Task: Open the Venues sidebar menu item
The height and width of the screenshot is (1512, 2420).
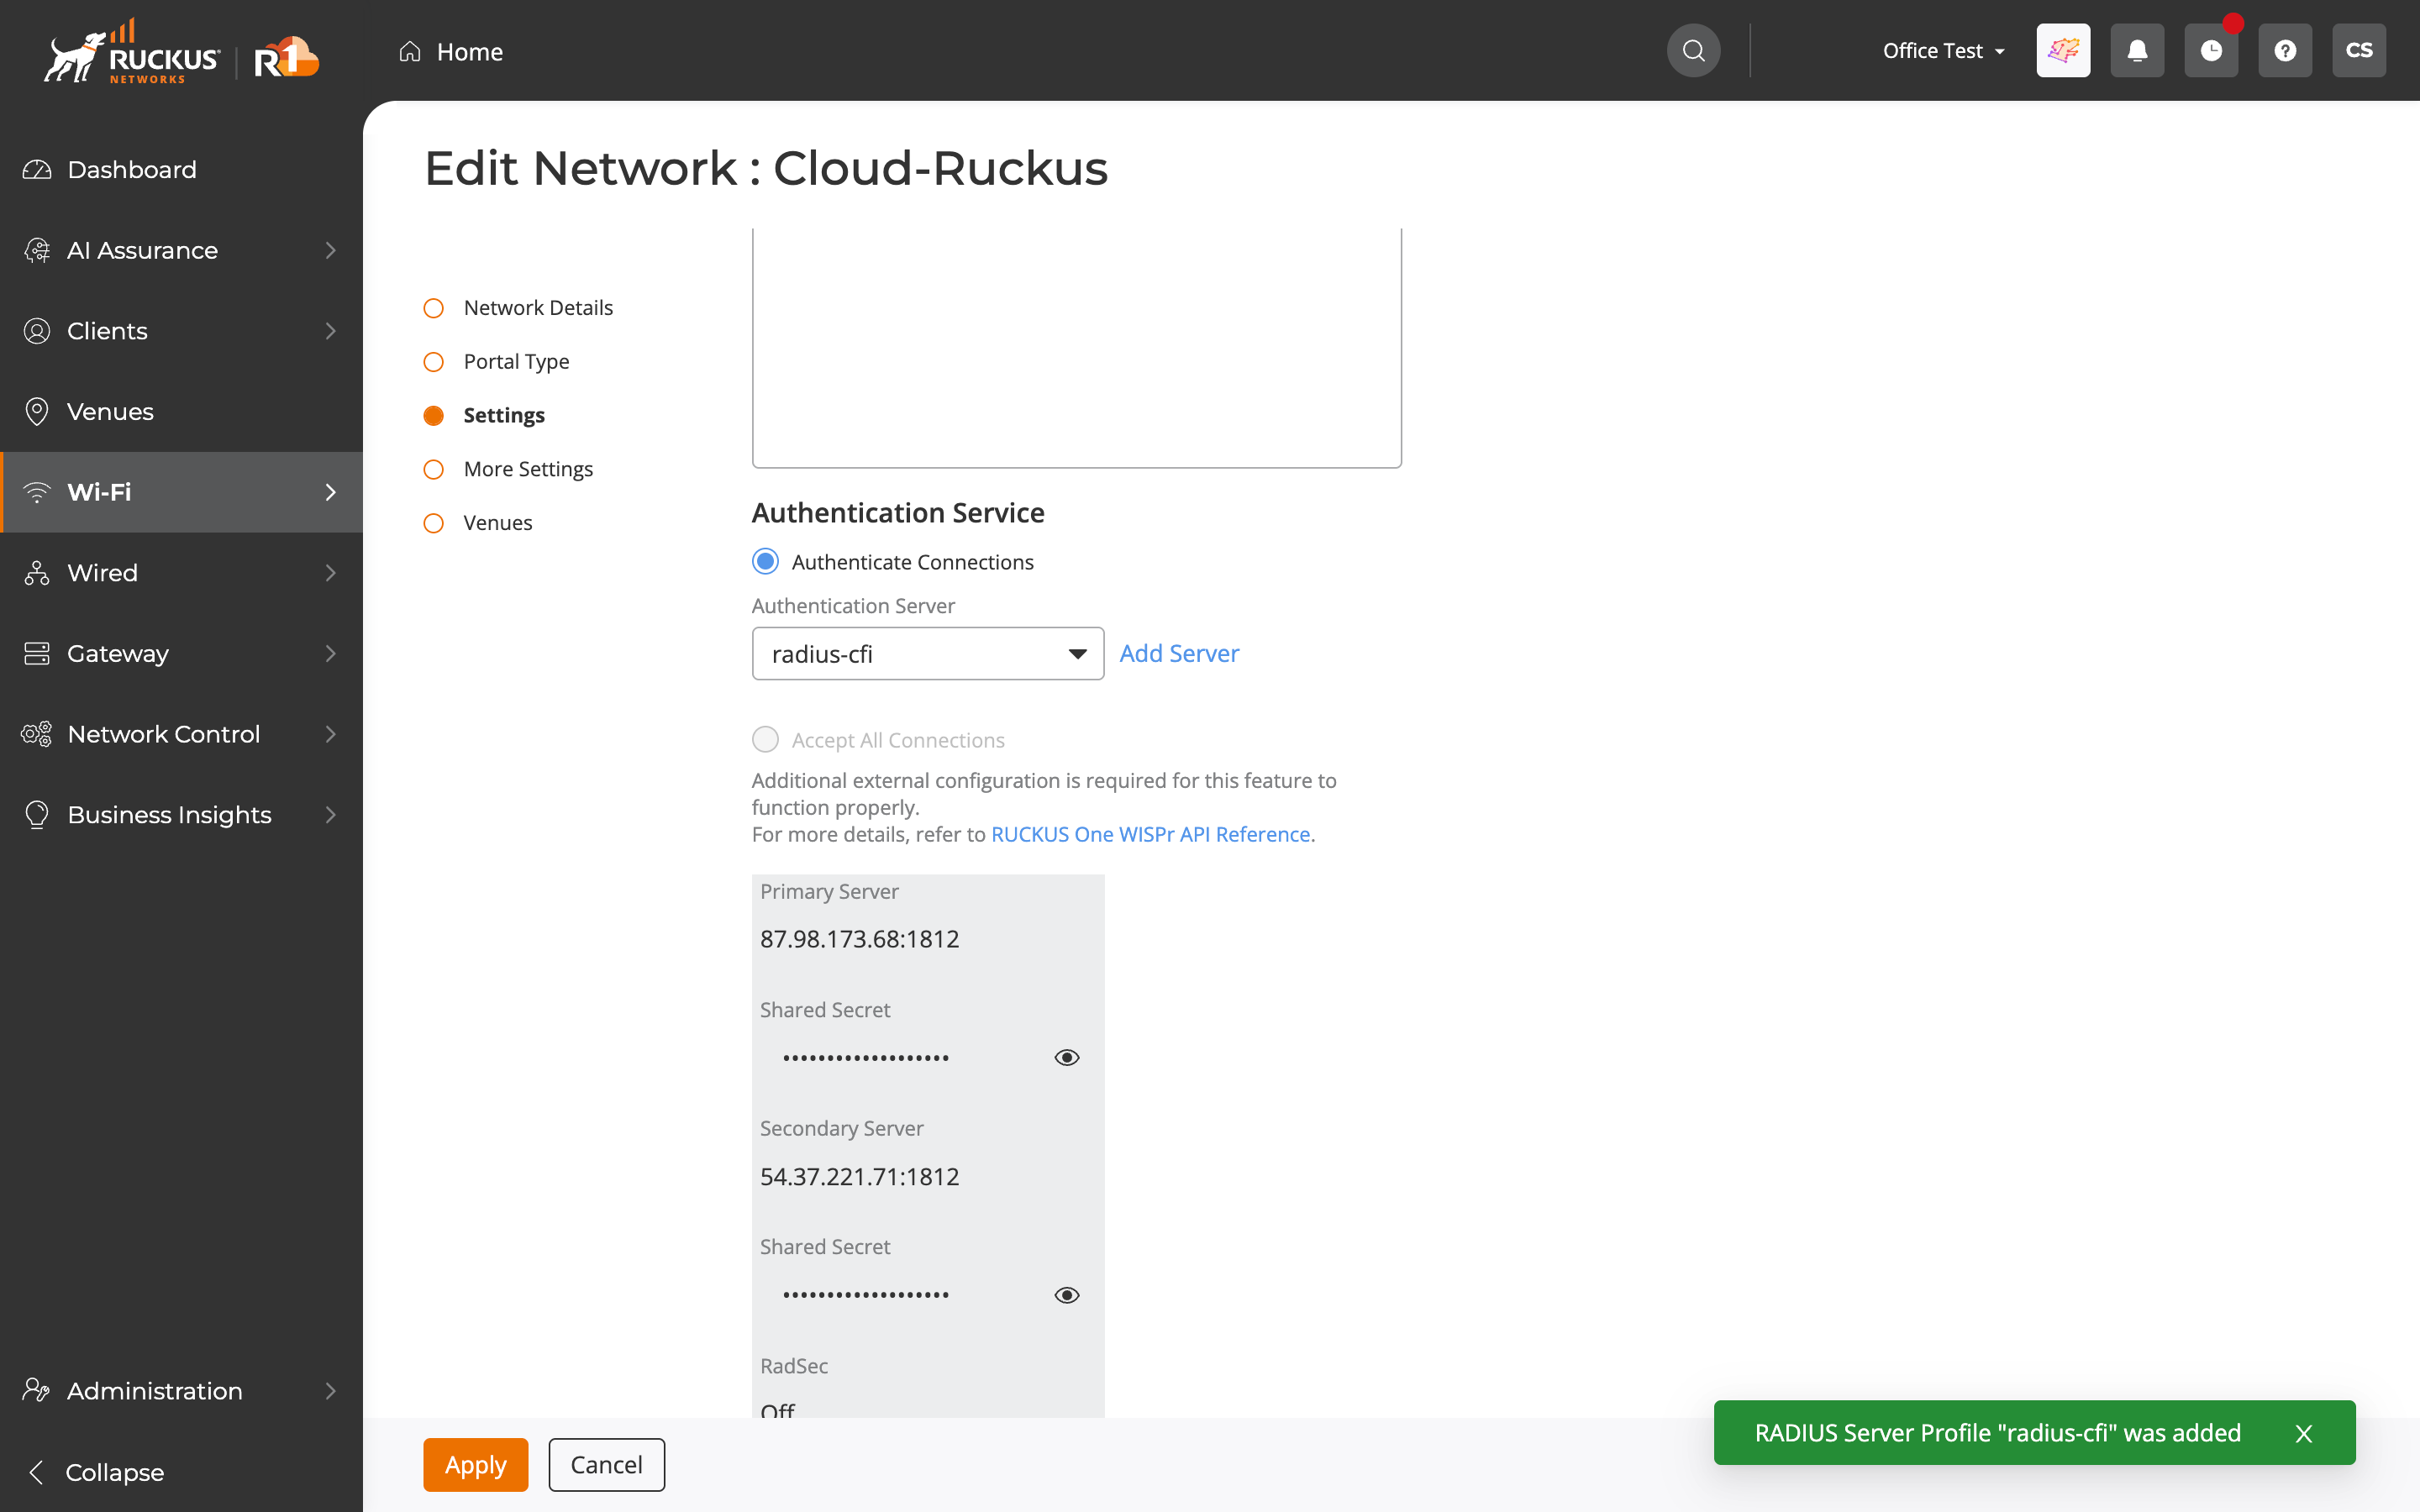Action: (x=110, y=412)
